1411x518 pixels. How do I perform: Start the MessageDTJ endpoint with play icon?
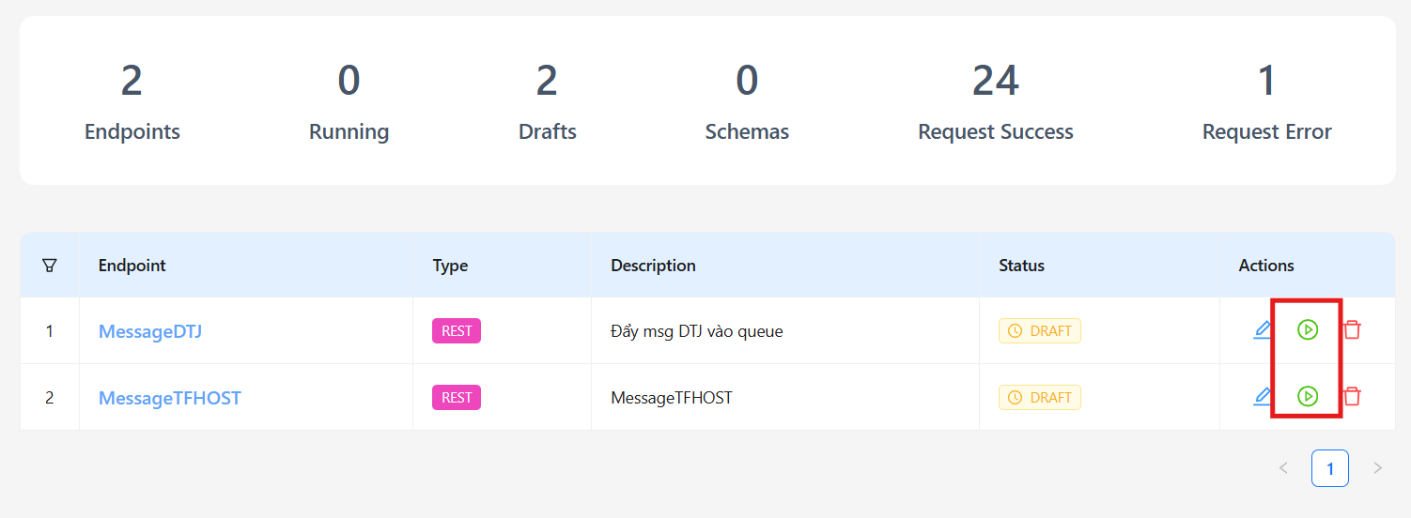tap(1308, 330)
